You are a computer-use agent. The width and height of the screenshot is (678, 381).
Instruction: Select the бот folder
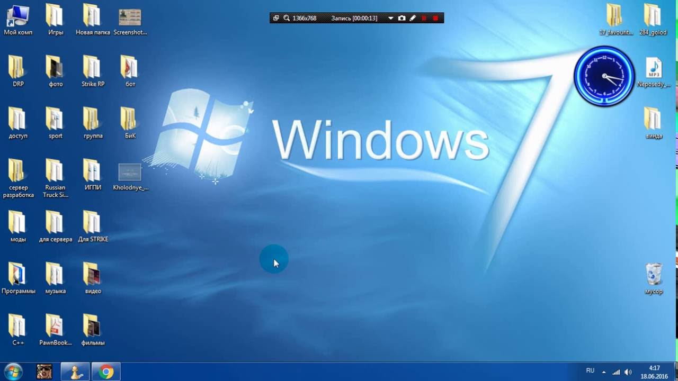point(130,71)
